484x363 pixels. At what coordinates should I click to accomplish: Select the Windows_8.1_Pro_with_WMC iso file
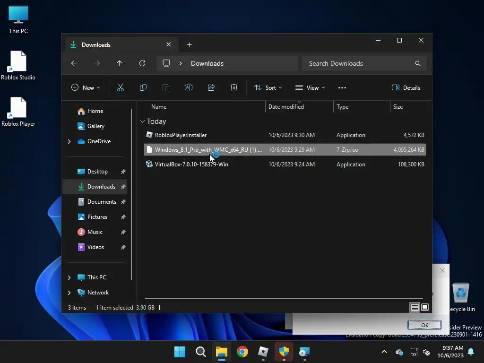coord(285,150)
